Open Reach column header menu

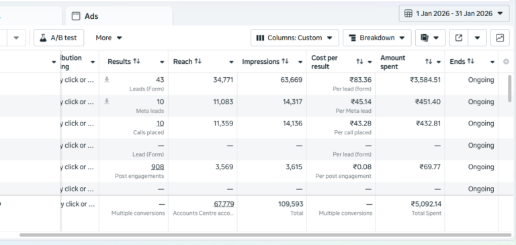(231, 62)
